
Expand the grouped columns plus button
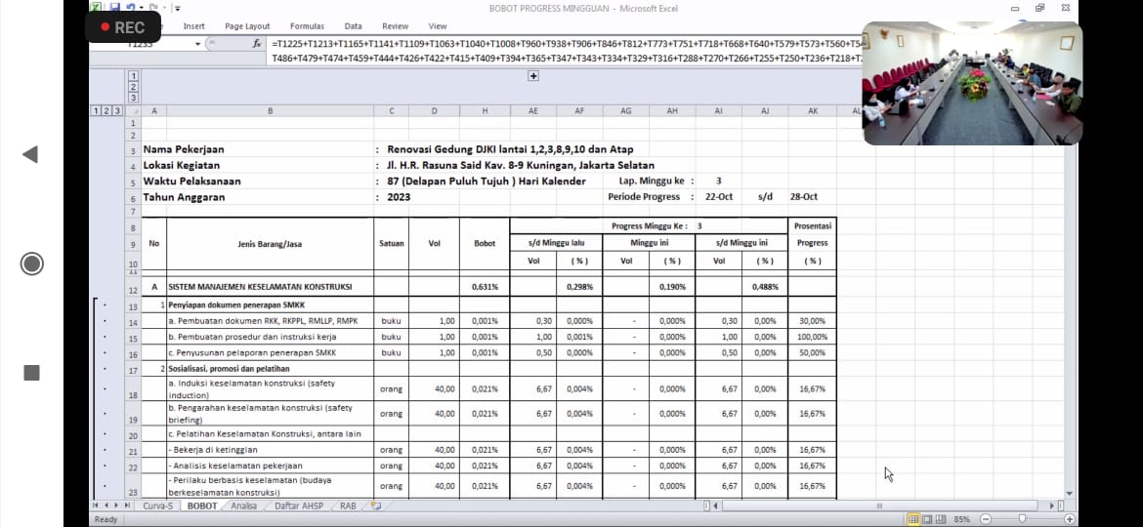(533, 77)
